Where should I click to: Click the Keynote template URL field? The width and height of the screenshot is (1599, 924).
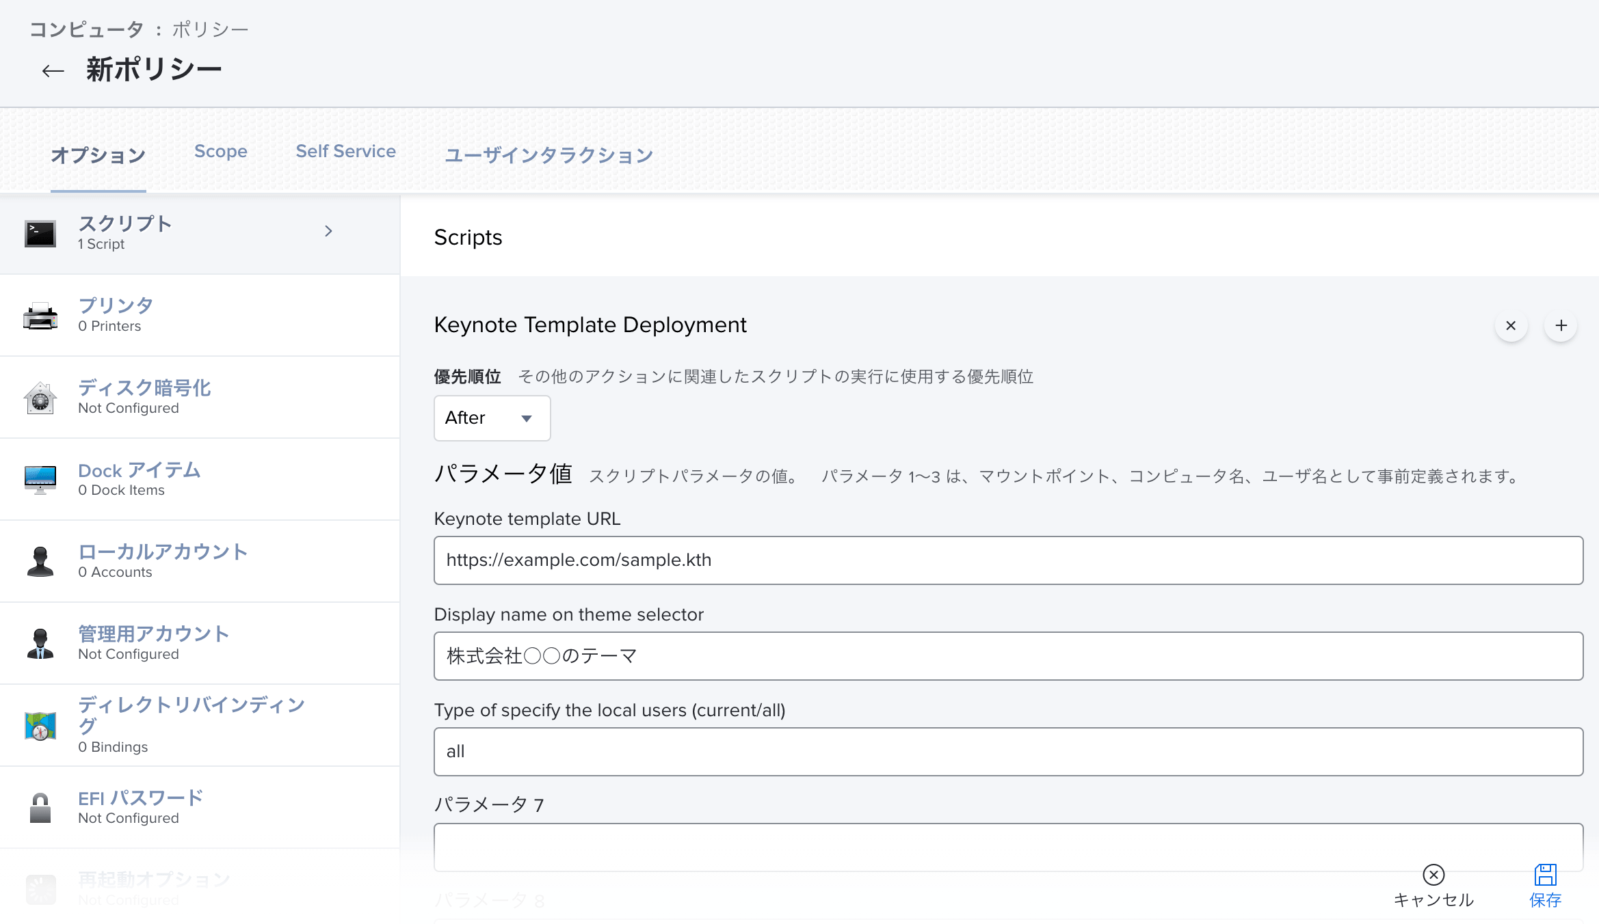coord(1008,560)
